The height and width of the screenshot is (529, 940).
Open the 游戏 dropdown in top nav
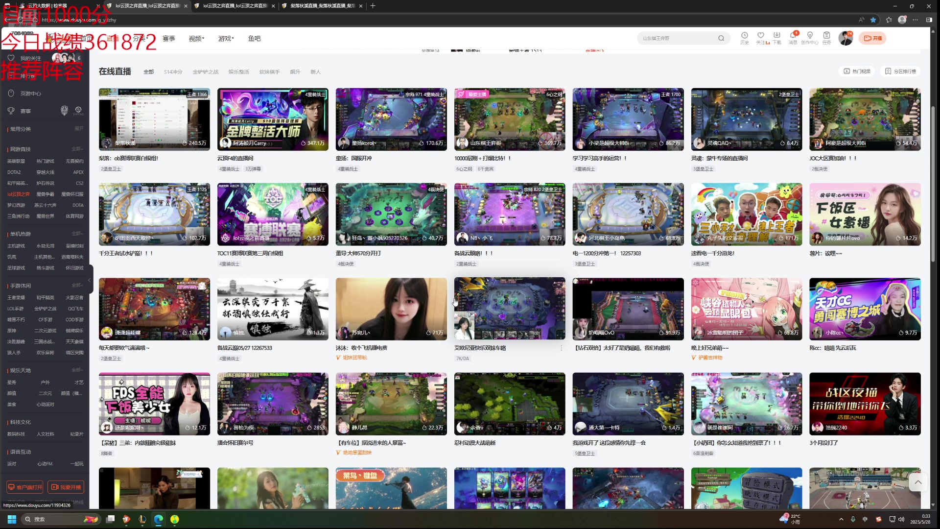(226, 38)
